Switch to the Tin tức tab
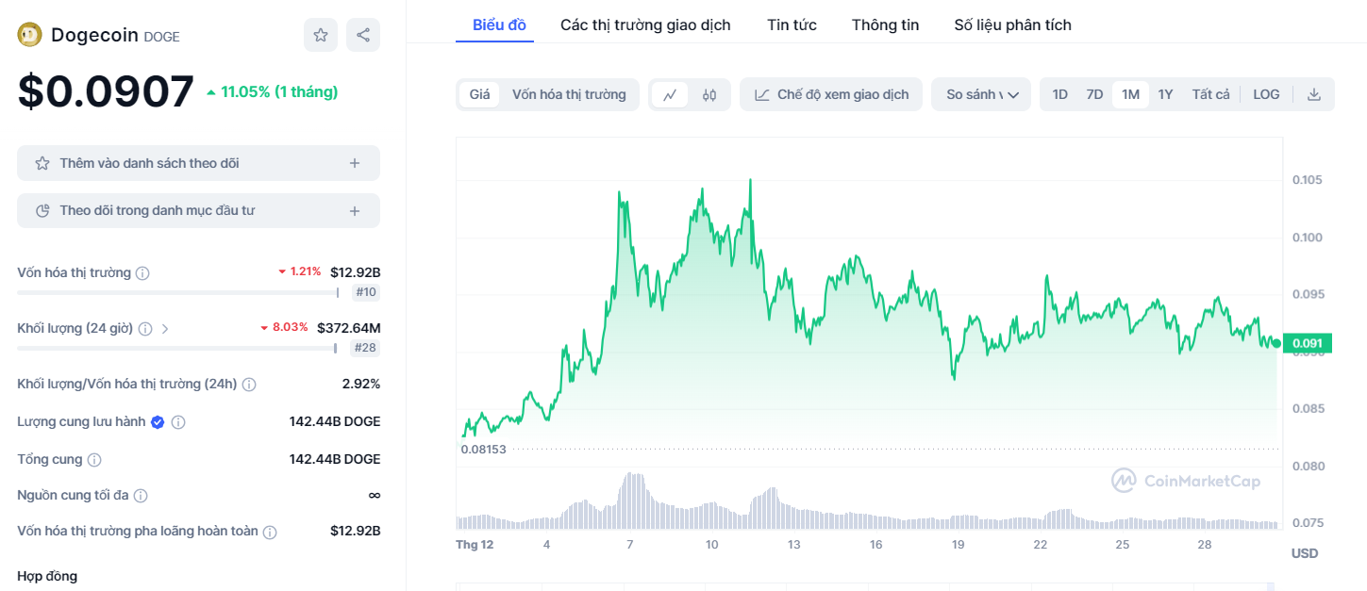Viewport: 1367px width, 591px height. 792,25
